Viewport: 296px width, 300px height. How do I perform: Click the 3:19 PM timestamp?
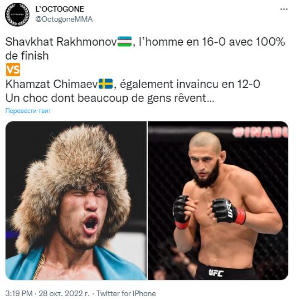pyautogui.click(x=19, y=293)
